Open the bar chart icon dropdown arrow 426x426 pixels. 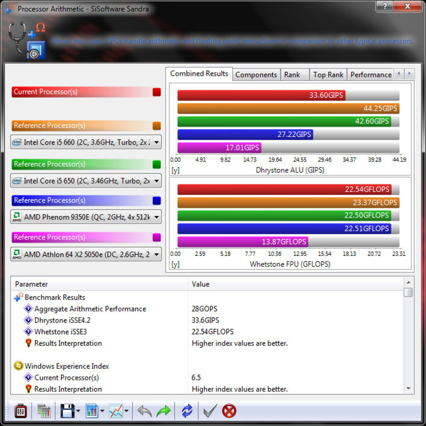[x=102, y=411]
